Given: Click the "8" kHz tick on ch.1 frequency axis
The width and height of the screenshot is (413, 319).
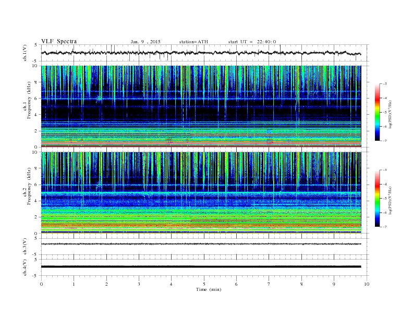Looking at the screenshot, I should click(x=36, y=82).
